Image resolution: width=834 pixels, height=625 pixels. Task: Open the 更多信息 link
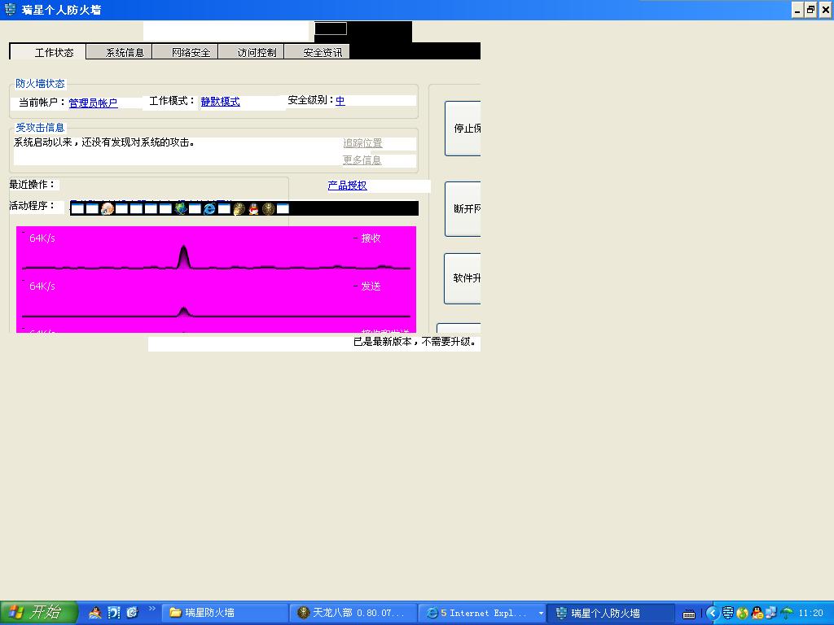click(362, 160)
